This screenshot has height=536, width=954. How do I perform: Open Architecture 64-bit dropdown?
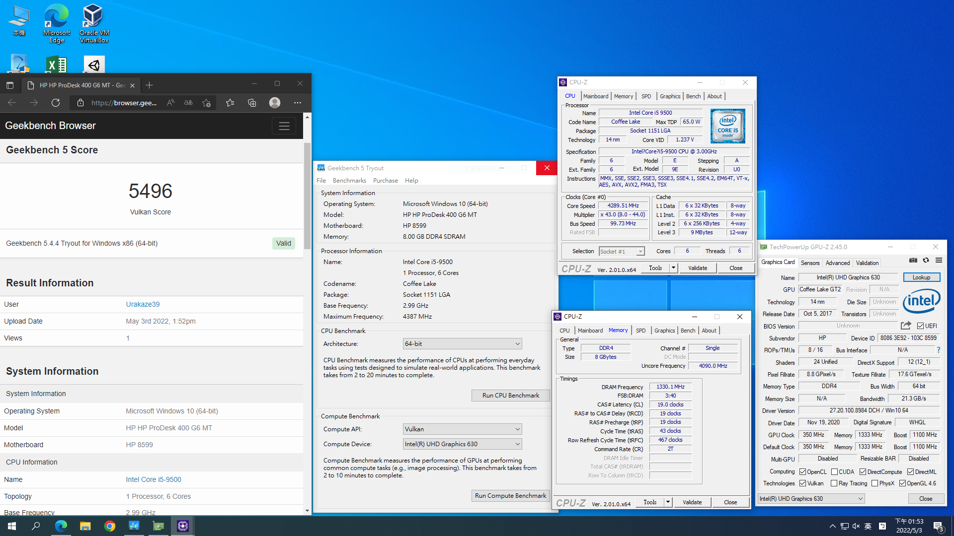point(462,344)
